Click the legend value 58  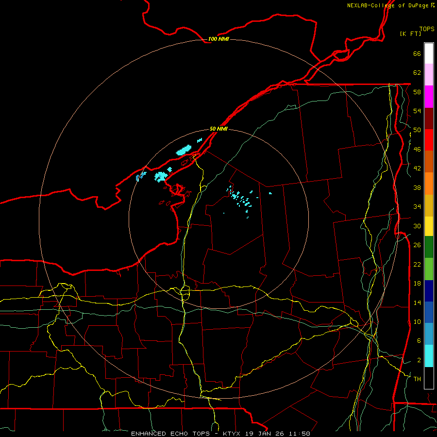[417, 92]
